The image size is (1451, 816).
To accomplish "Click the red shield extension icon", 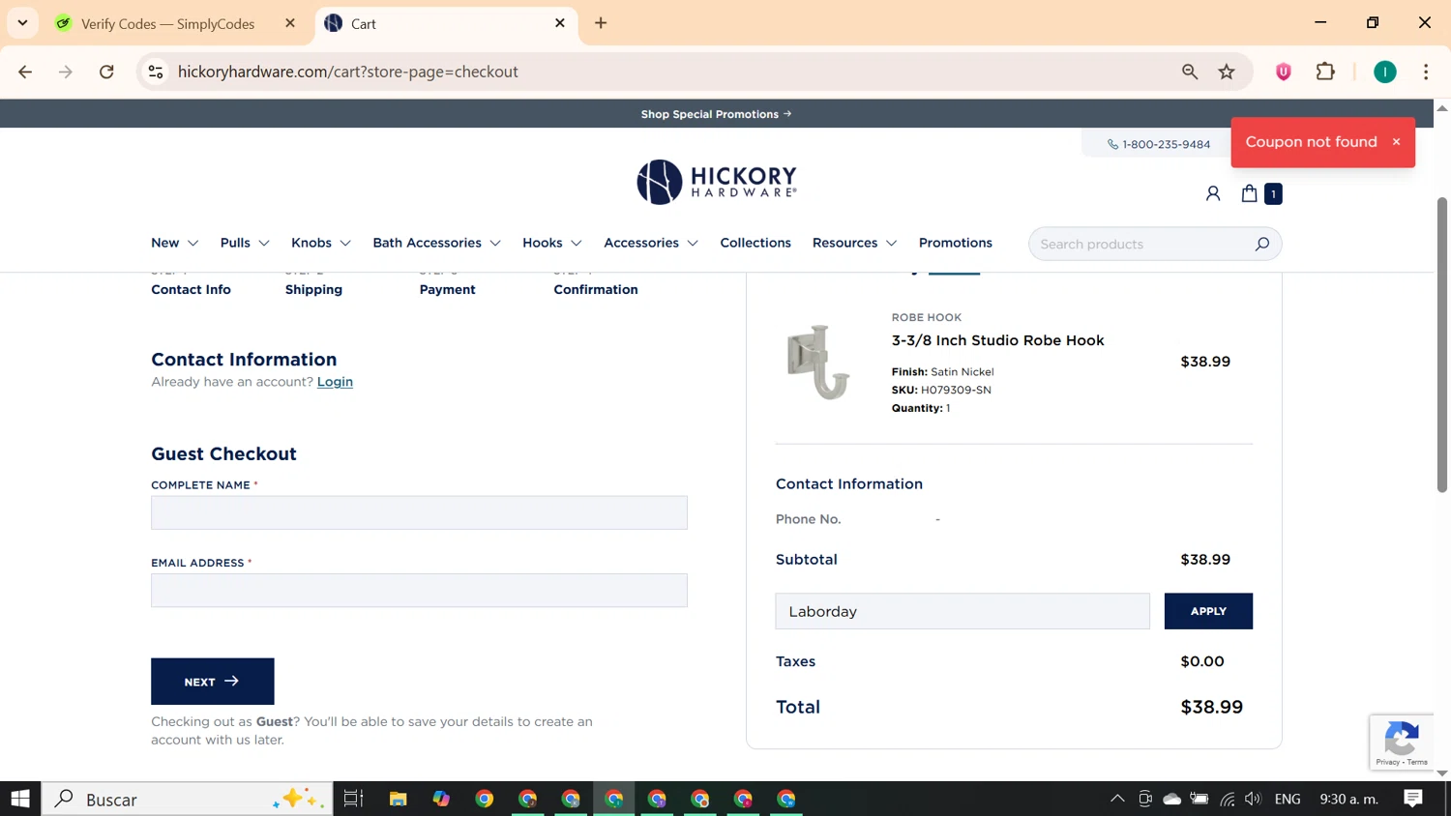I will [x=1284, y=72].
